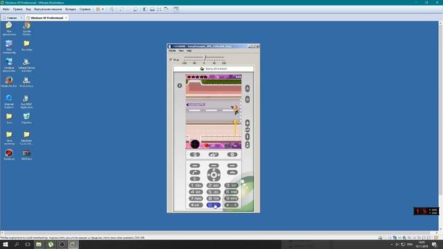
Task: Open the emulator window's MIDlet menu
Action: coord(172,50)
